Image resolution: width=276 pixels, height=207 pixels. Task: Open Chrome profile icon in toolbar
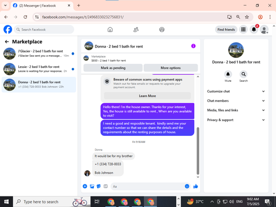260,17
